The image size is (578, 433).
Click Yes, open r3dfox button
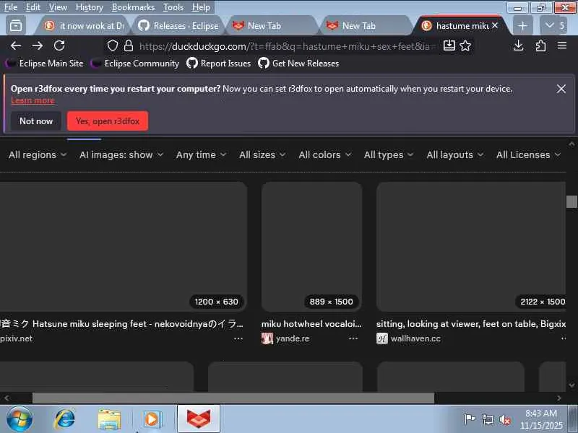pyautogui.click(x=108, y=121)
